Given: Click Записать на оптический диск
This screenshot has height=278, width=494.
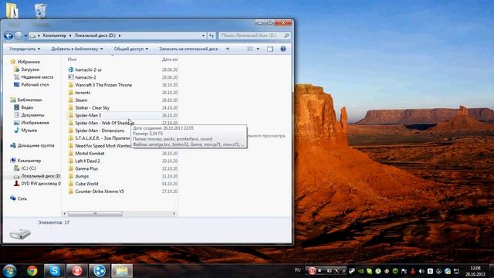Looking at the screenshot, I should click(x=188, y=49).
